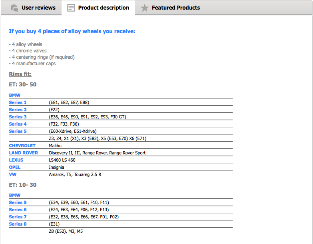Open the Series 6 link
Viewport: 313px width, 244px height.
point(18,210)
